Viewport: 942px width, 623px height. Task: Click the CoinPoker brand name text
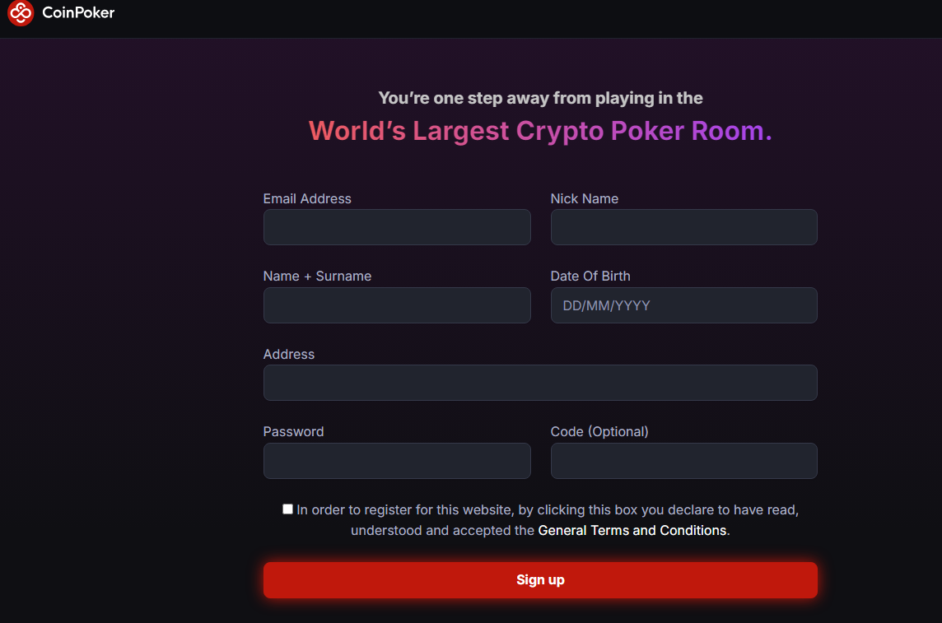point(78,12)
